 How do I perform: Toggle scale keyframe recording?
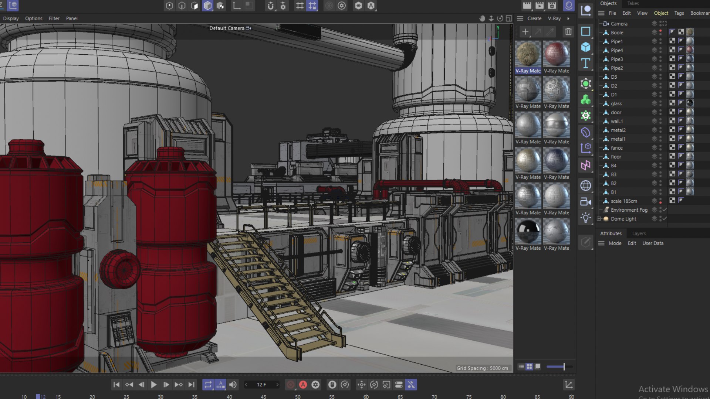pos(386,385)
